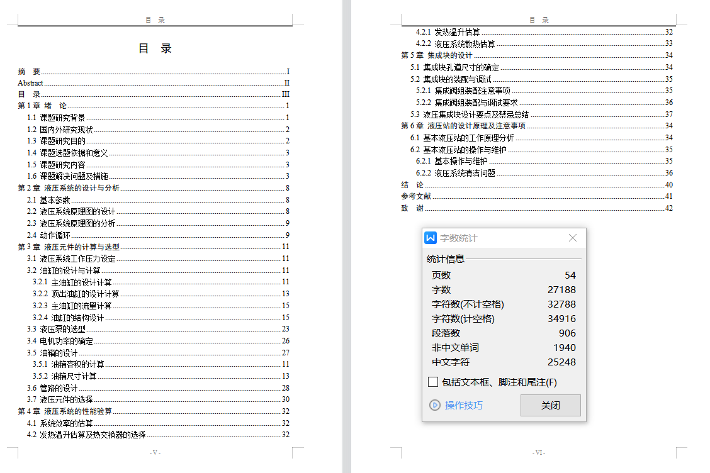
Task: Click the 第 1 章 绪 论 entry
Action: coord(154,106)
